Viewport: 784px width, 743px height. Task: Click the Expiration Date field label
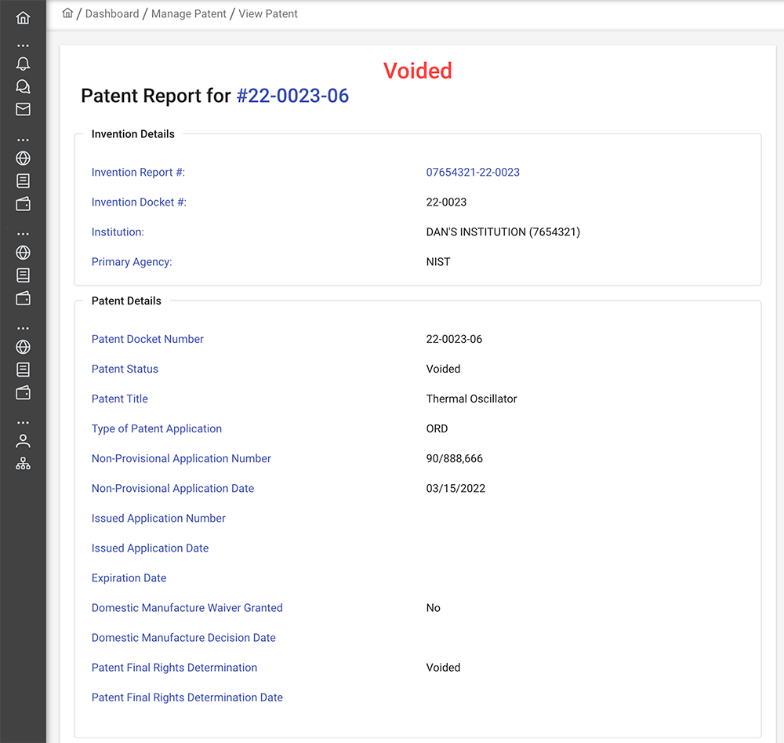(129, 577)
